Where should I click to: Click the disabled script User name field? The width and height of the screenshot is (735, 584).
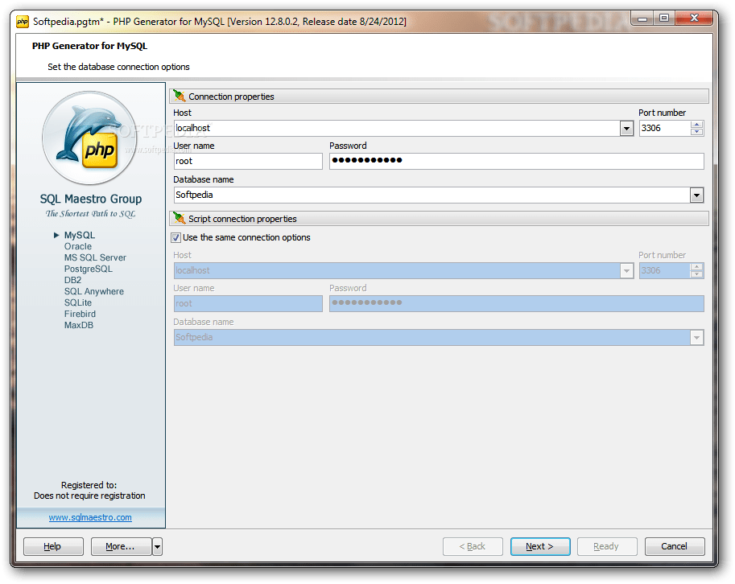248,304
